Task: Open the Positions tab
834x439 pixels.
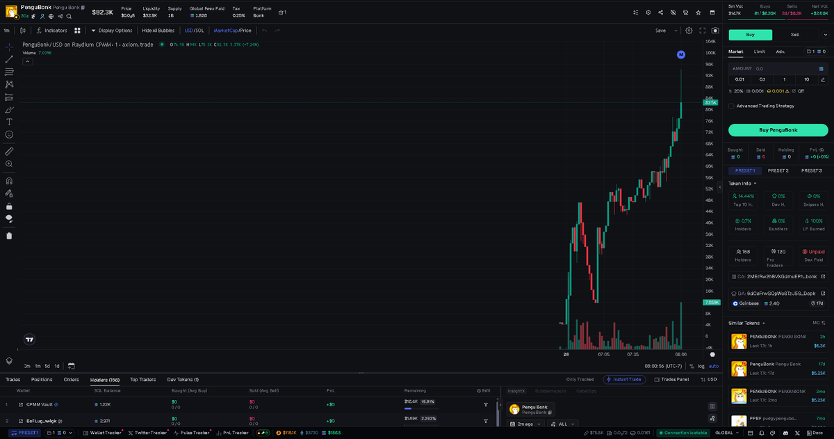Action: 42,379
